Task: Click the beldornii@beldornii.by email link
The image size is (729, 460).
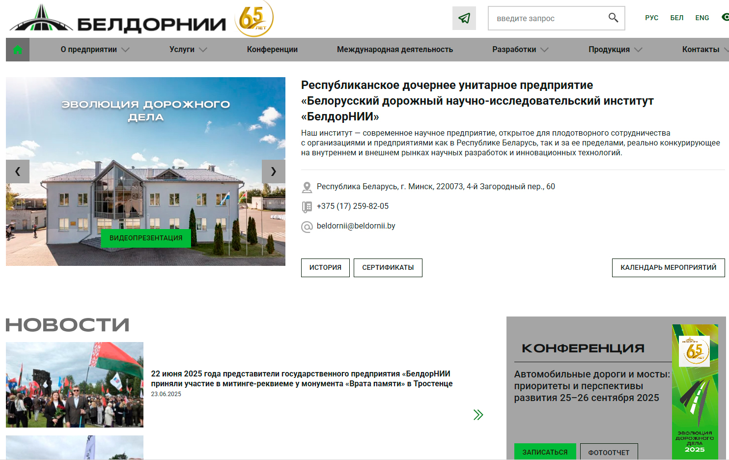Action: 356,226
